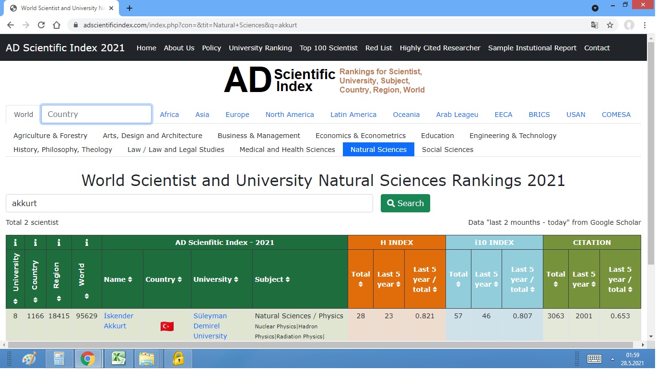Viewport: 657px width, 371px height.
Task: Open the Paint app in the taskbar
Action: click(29, 359)
